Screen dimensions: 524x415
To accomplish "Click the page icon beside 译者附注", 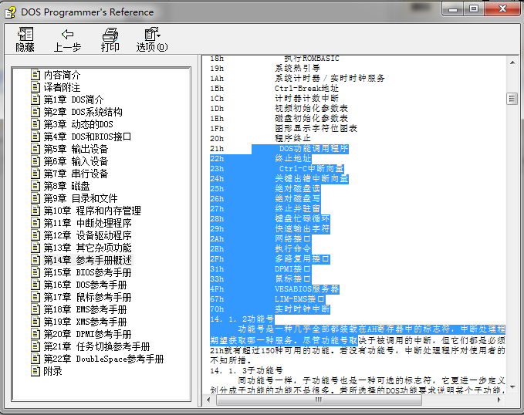I will (35, 87).
